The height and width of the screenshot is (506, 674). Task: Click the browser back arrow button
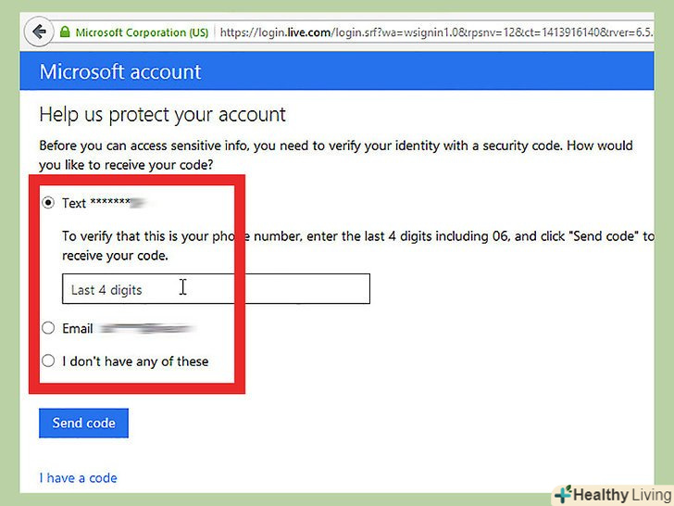point(39,32)
